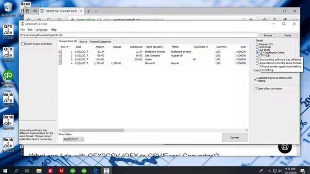Select the '-234.83' amount cell
310x174 pixels.
click(100, 59)
